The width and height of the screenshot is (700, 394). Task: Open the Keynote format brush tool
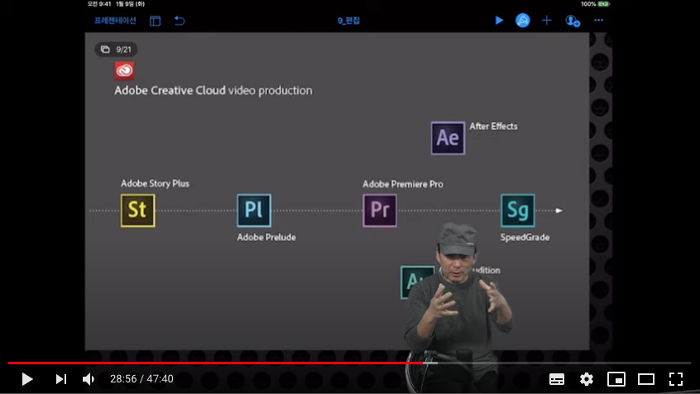(x=522, y=20)
